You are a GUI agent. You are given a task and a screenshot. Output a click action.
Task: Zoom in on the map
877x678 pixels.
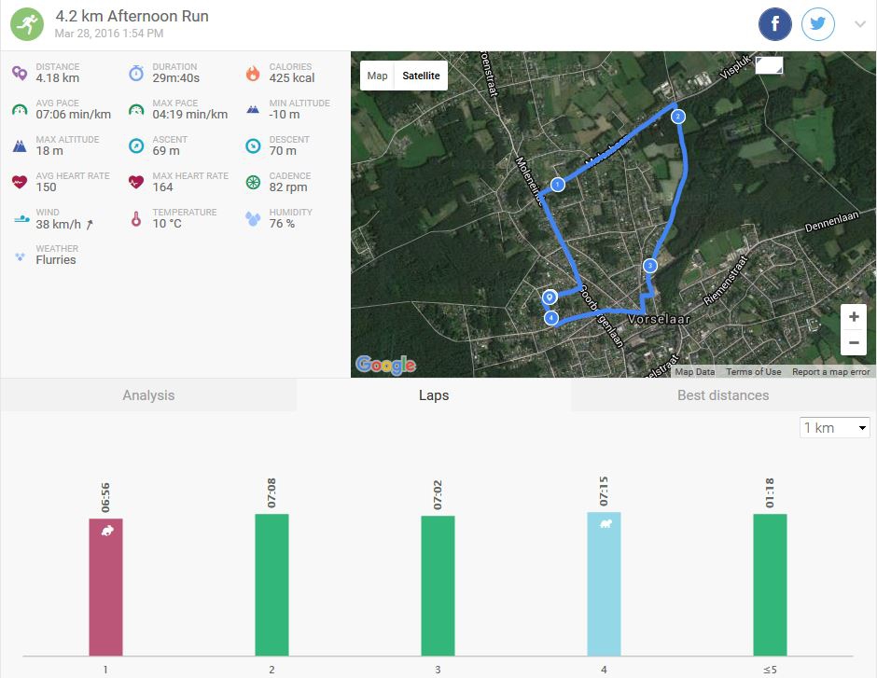(854, 317)
